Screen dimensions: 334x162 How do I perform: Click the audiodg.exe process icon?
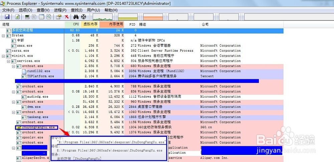[x=24, y=97]
